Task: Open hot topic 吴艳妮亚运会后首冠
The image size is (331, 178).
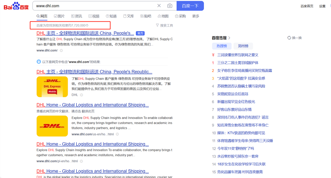Action: point(233,94)
